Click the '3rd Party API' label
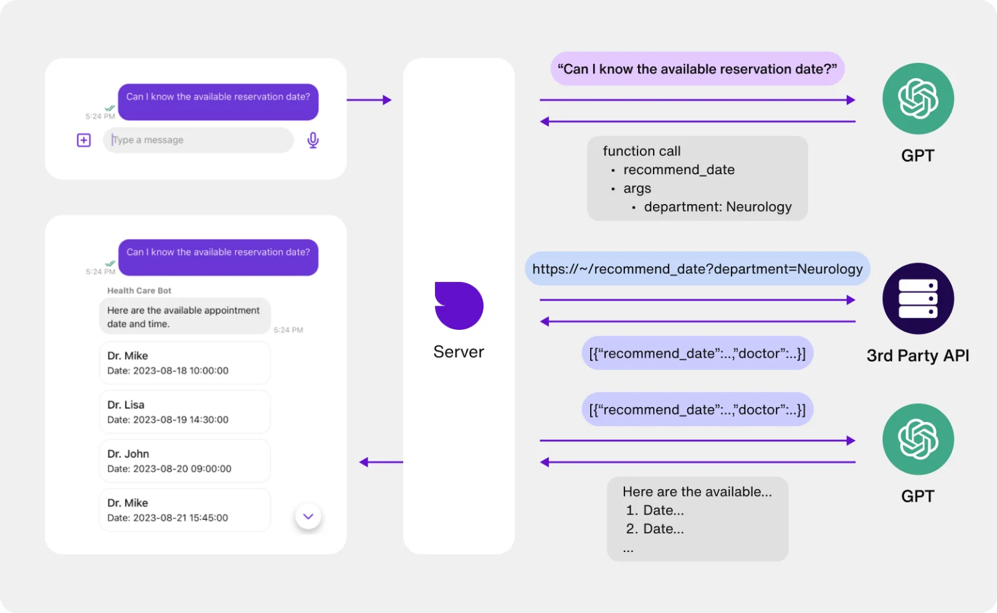The height and width of the screenshot is (613, 997). click(x=918, y=356)
